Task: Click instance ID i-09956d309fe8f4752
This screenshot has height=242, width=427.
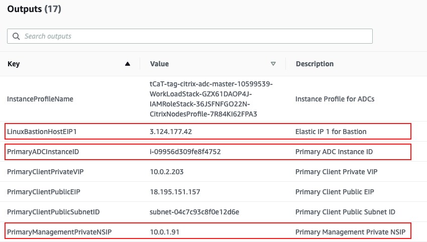Action: 185,152
